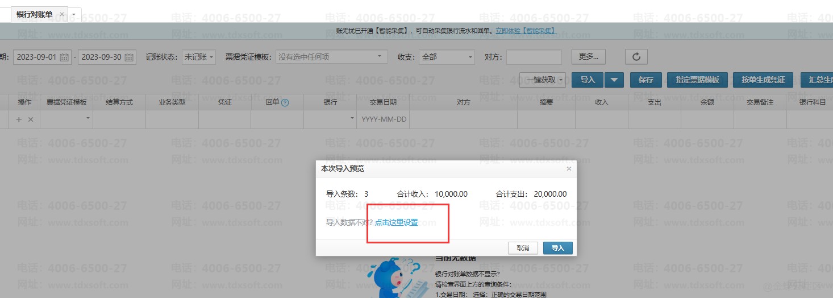Click the plus icon to add row
Image resolution: width=833 pixels, height=298 pixels.
19,119
